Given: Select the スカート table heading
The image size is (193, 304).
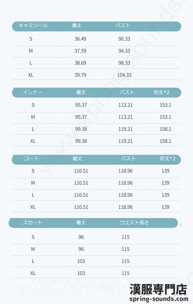Looking at the screenshot, I should click(32, 222).
